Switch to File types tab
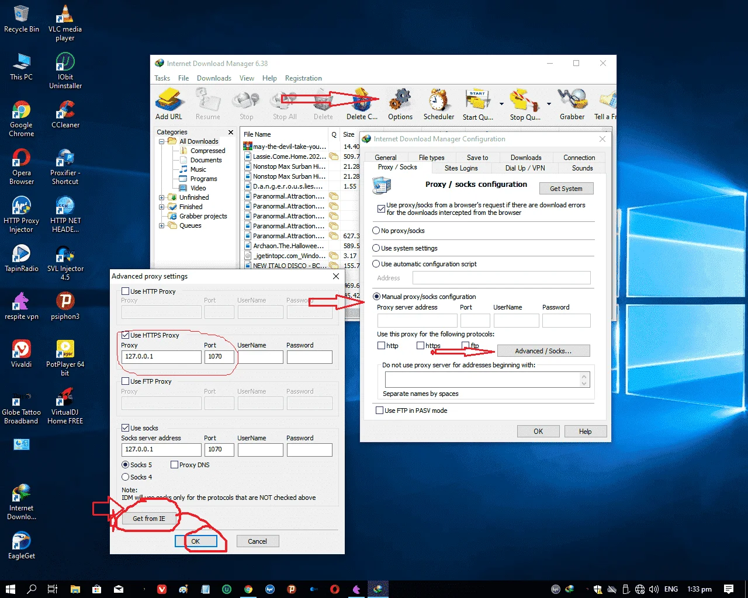Image resolution: width=748 pixels, height=598 pixels. coord(431,158)
